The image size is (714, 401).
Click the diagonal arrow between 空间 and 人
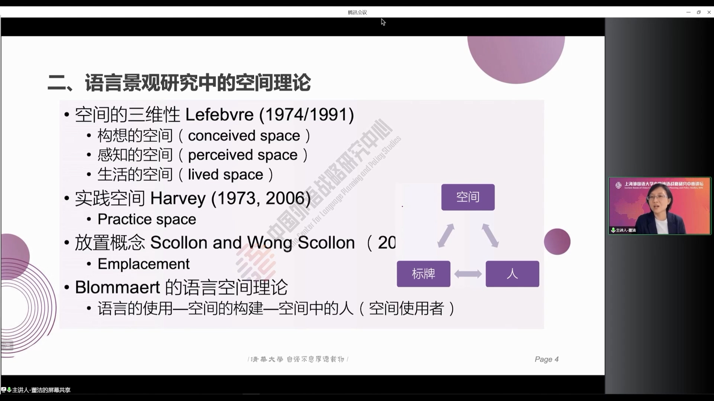(490, 235)
